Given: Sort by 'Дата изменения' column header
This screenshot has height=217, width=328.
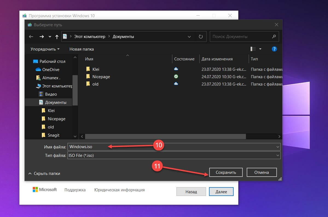Looking at the screenshot, I should coord(217,59).
